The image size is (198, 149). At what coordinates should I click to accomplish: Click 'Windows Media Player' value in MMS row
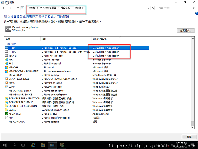tap(105, 83)
